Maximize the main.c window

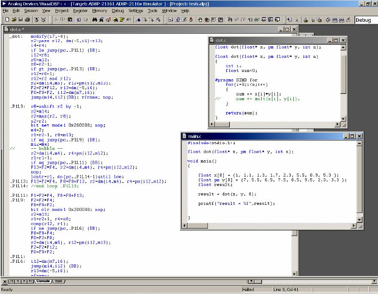point(353,136)
